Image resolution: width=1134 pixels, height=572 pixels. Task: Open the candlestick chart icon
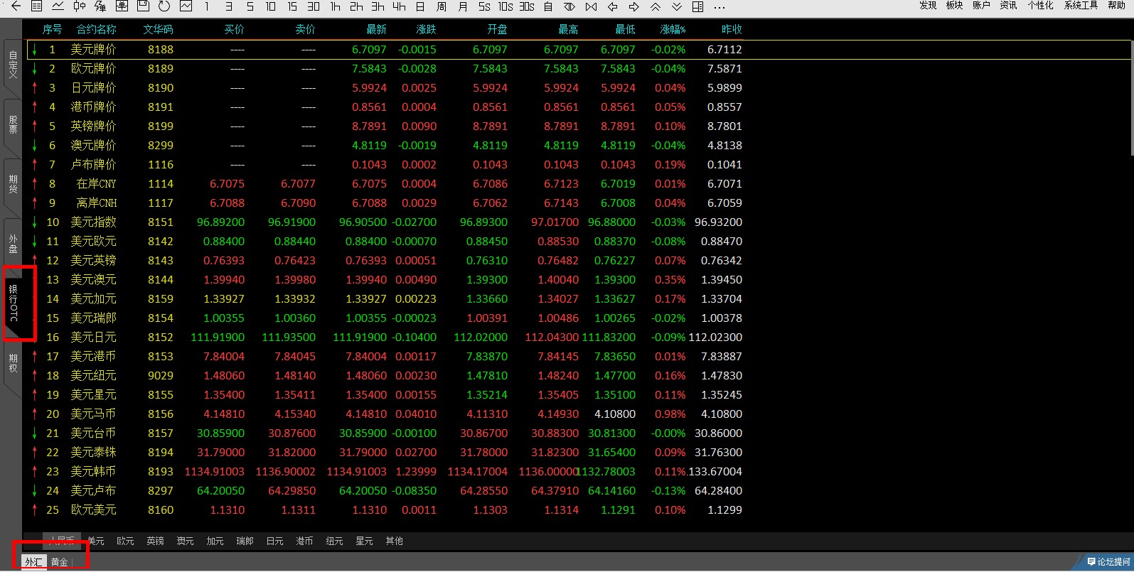79,6
